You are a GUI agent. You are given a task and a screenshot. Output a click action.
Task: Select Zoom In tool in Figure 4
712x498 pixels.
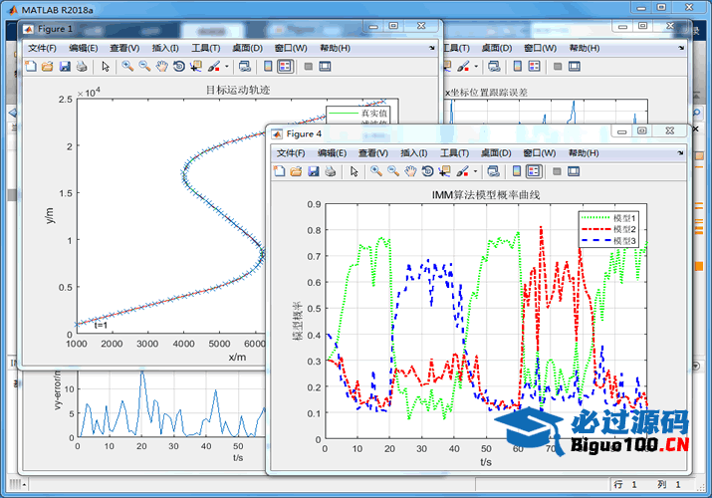tap(376, 171)
